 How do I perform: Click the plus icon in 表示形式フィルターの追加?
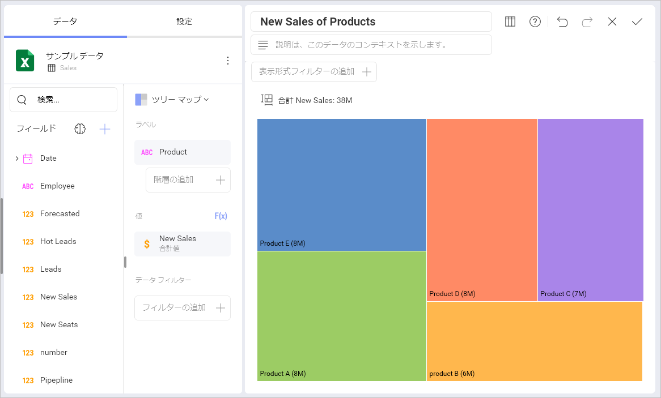[367, 72]
